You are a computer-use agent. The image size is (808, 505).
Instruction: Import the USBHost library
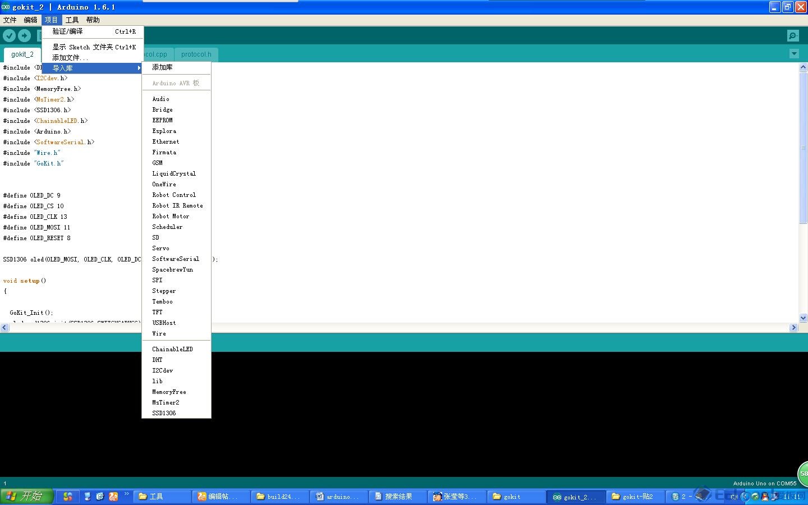pos(176,323)
